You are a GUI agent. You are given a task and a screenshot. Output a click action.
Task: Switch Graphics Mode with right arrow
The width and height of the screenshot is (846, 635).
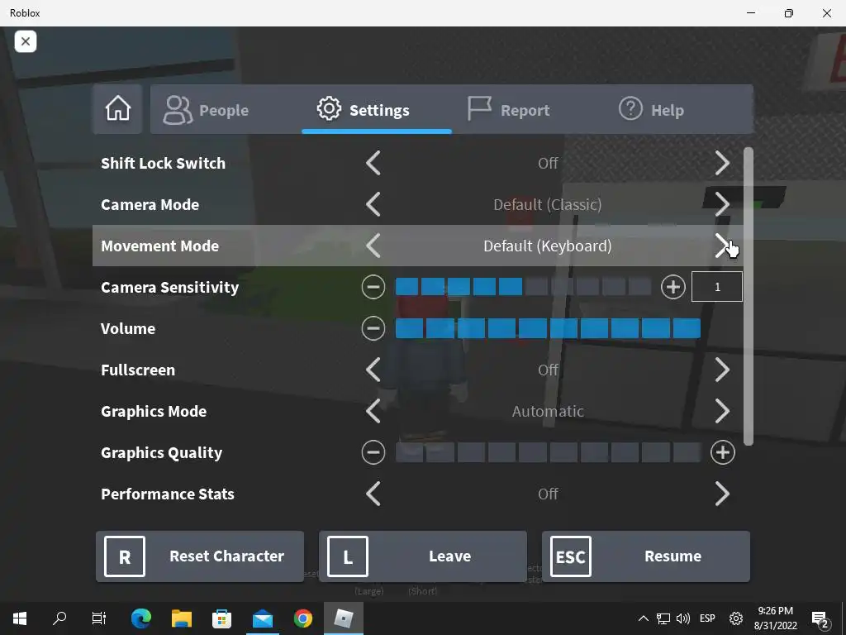722,411
